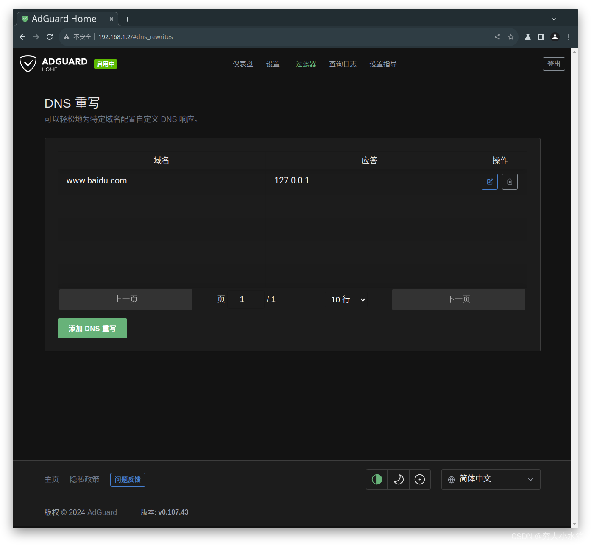
Task: Click the v0.107.43 version text
Action: pos(173,512)
